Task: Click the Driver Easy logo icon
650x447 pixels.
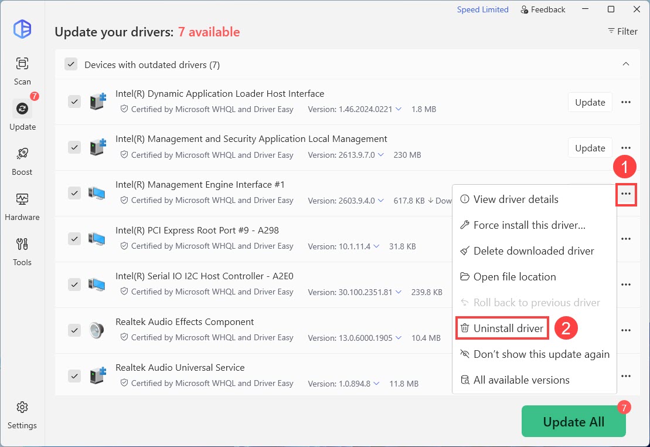Action: (22, 29)
